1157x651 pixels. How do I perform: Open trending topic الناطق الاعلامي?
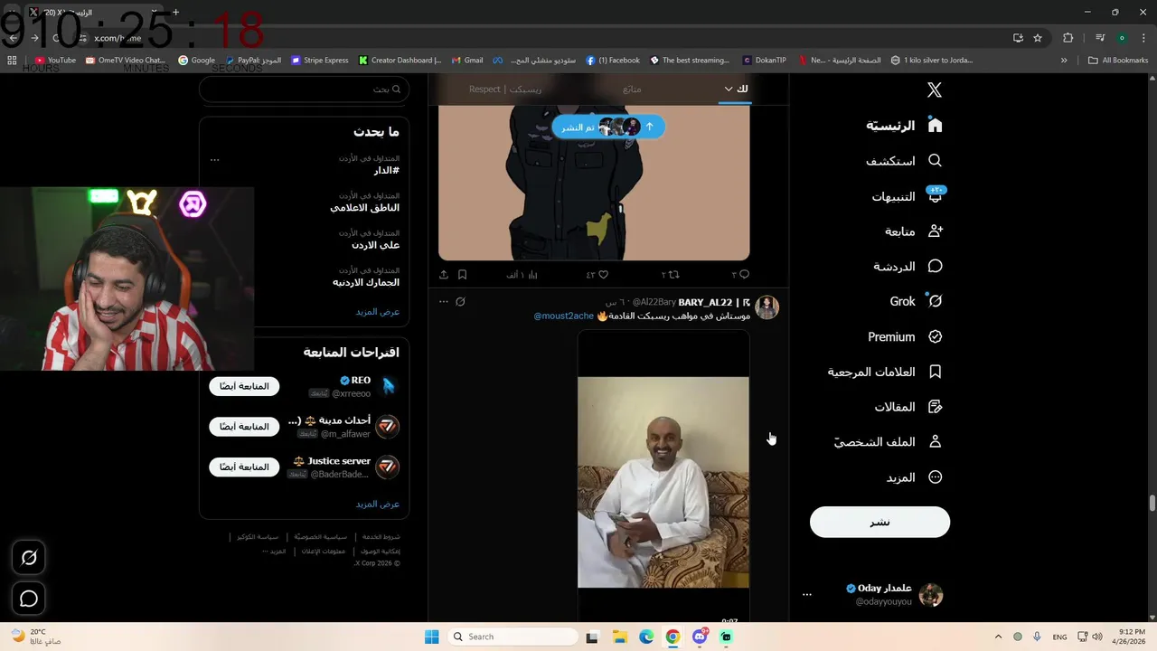364,207
